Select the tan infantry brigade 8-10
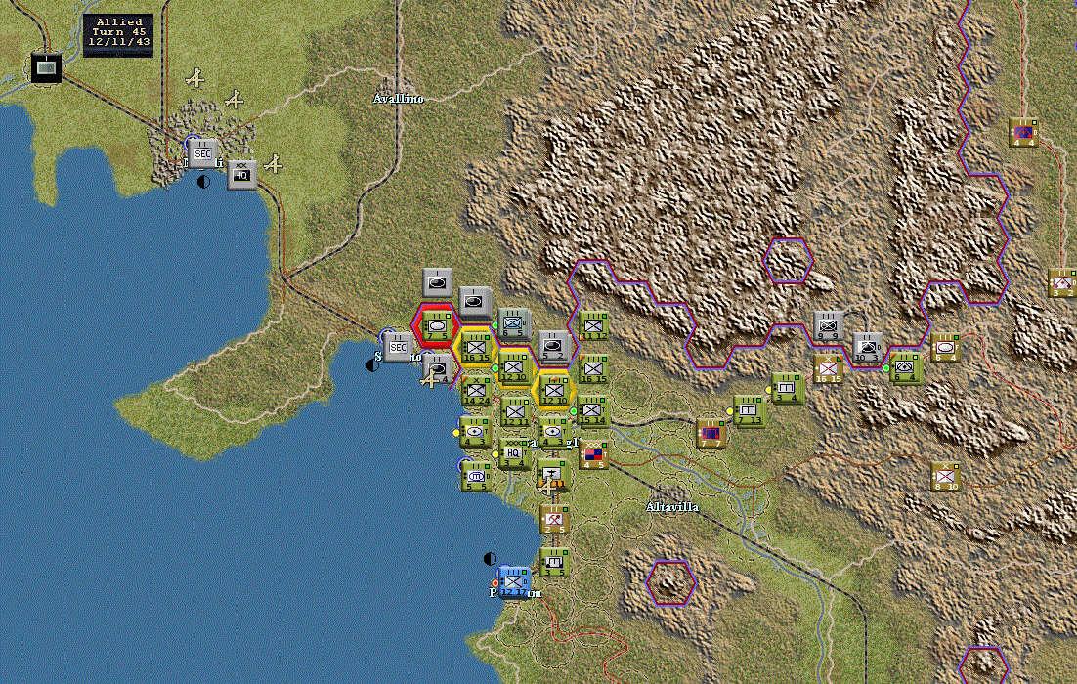Viewport: 1077px width, 684px height. (945, 476)
